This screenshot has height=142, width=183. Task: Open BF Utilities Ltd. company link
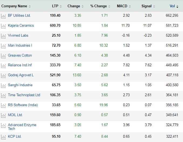(x=19, y=15)
